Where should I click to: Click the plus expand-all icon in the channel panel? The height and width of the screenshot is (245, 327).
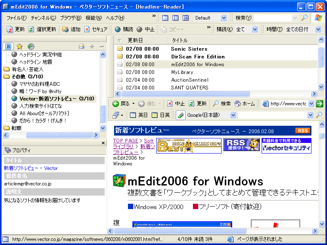point(92,46)
